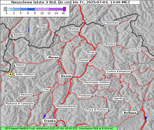Click the GFS-based MetGIS forecast footer text
The width and height of the screenshot is (154, 130).
click(x=59, y=128)
